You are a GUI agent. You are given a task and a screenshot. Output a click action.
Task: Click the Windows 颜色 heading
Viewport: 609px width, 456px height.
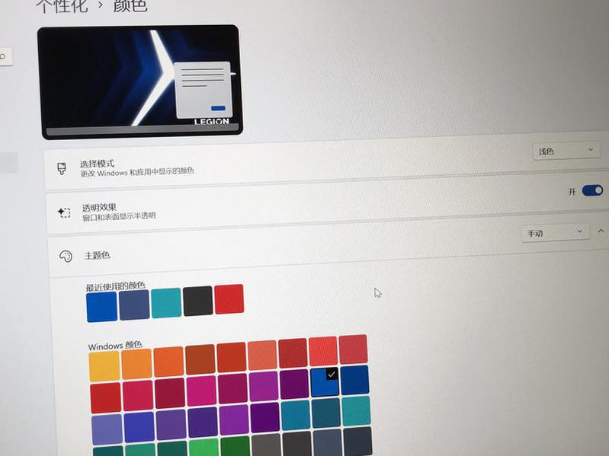click(115, 345)
